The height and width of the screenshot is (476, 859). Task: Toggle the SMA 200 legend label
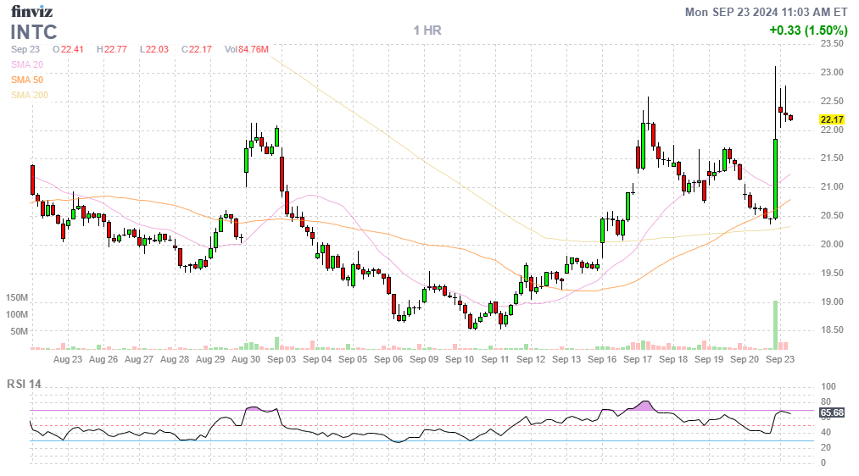tap(29, 95)
